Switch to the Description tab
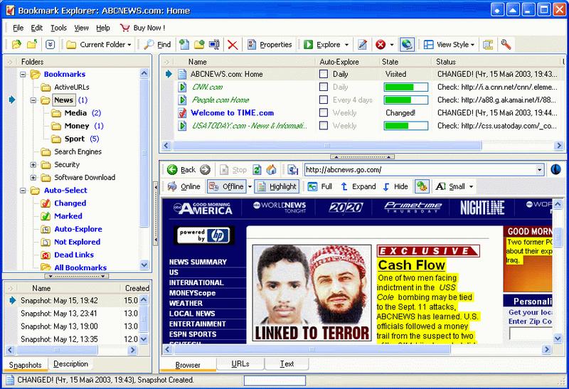The image size is (569, 389). pos(70,364)
